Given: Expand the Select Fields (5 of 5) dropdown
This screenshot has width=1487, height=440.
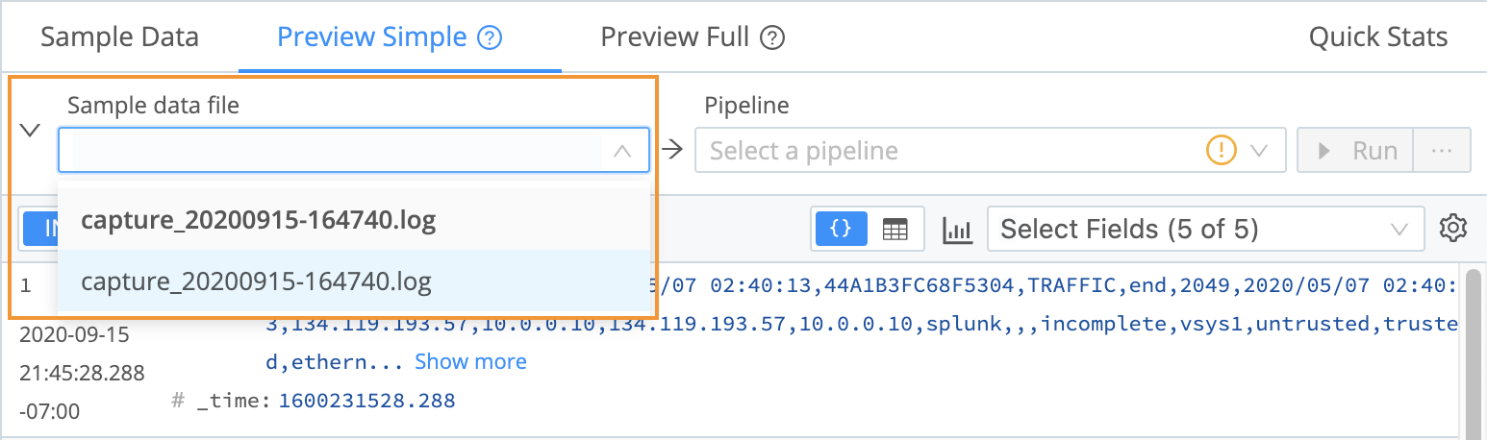Looking at the screenshot, I should 1205,230.
